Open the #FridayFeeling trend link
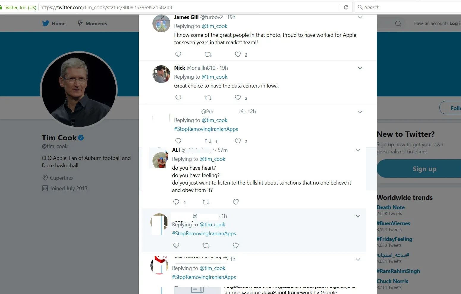 point(394,239)
